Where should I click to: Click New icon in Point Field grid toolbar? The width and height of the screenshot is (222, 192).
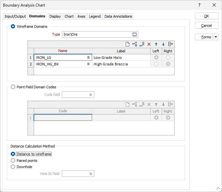tap(127, 104)
